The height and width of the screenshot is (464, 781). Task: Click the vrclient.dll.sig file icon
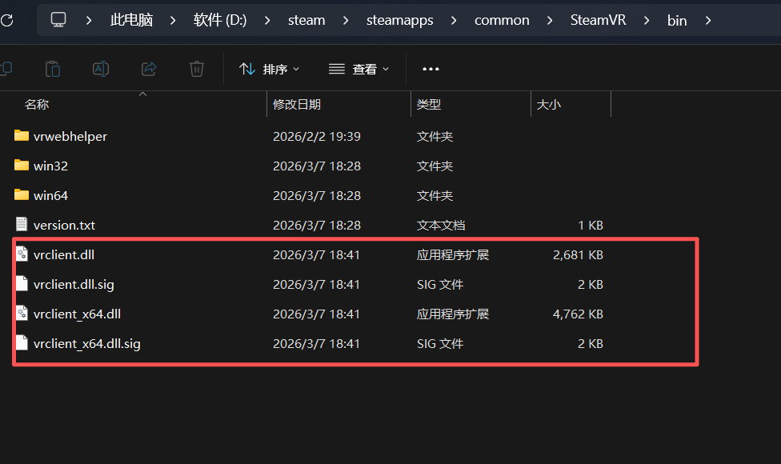22,283
